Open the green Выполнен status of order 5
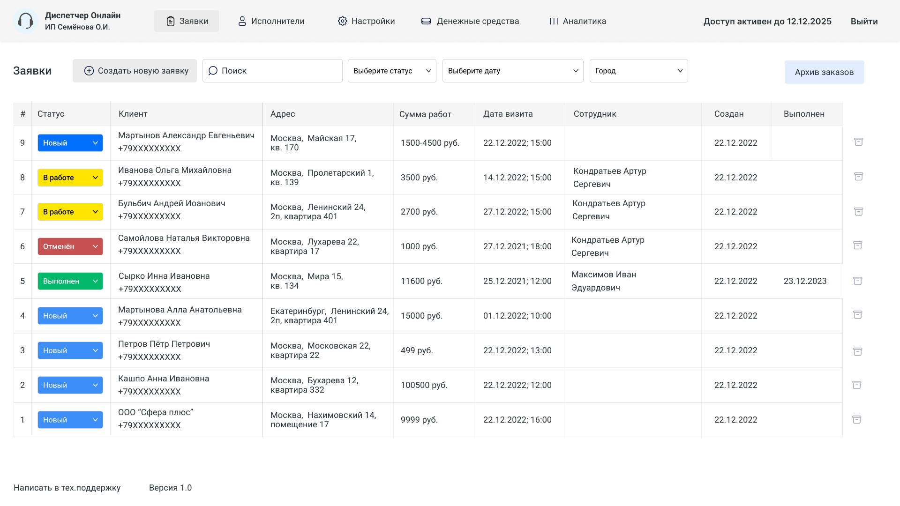The image size is (900, 506). click(70, 281)
